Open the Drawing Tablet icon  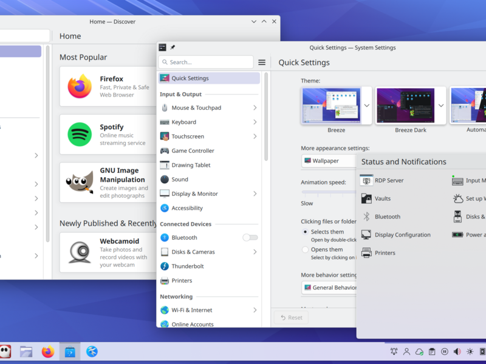pyautogui.click(x=165, y=165)
